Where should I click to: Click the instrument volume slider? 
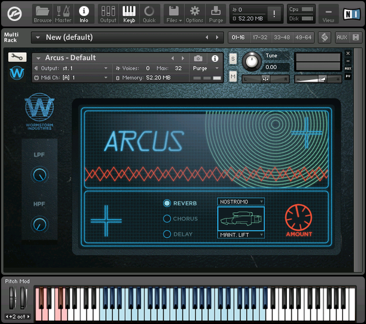318,79
